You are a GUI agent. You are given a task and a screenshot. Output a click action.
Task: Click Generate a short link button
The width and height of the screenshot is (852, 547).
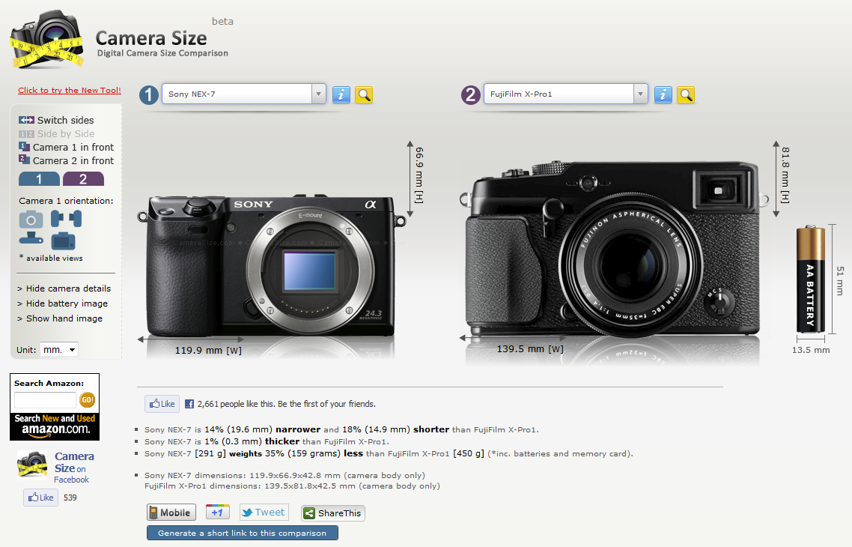(242, 533)
